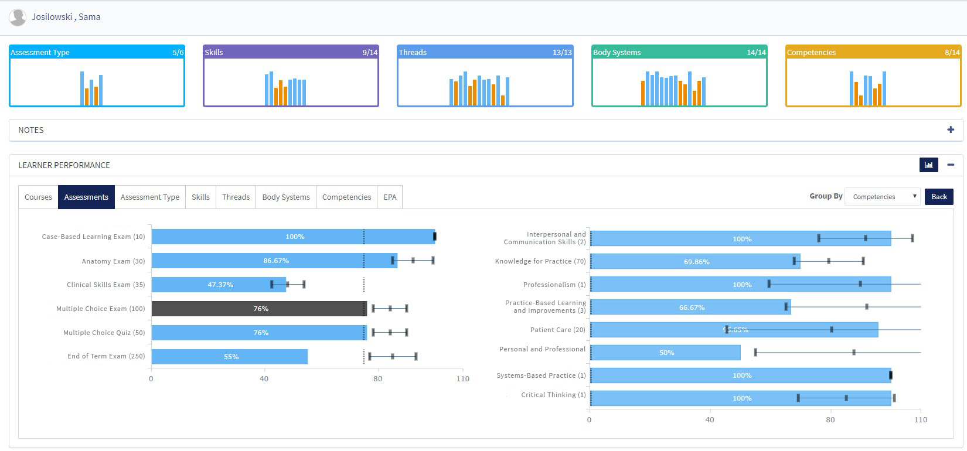
Task: Click the Threads summary chart card
Action: click(485, 76)
